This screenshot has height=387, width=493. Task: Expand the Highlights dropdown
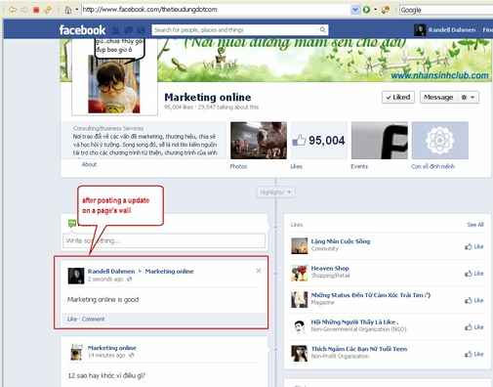tap(275, 193)
